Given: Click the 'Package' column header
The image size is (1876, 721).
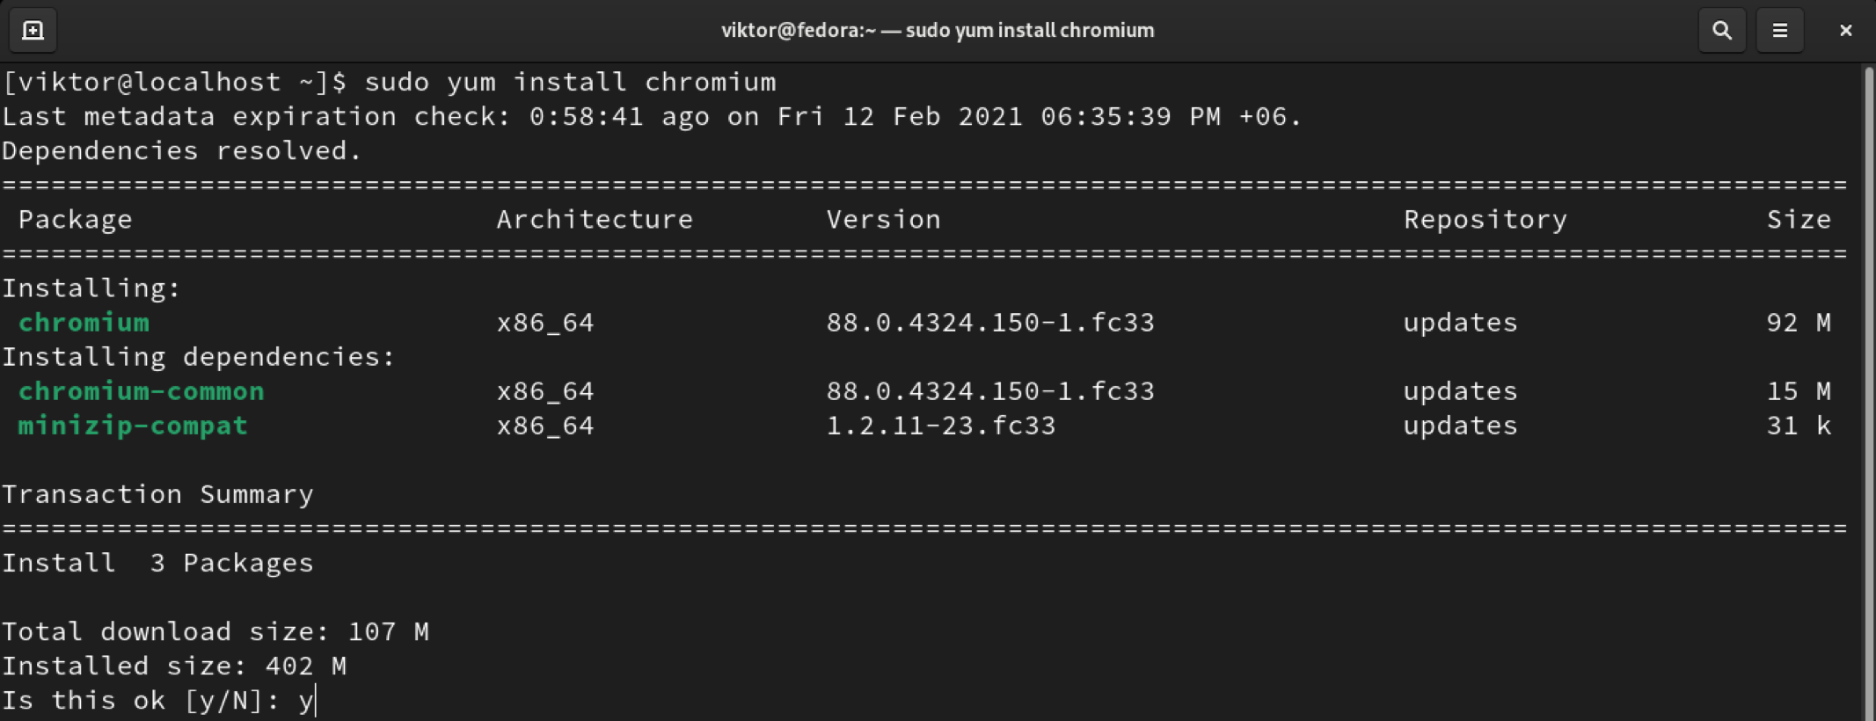Looking at the screenshot, I should pos(75,220).
